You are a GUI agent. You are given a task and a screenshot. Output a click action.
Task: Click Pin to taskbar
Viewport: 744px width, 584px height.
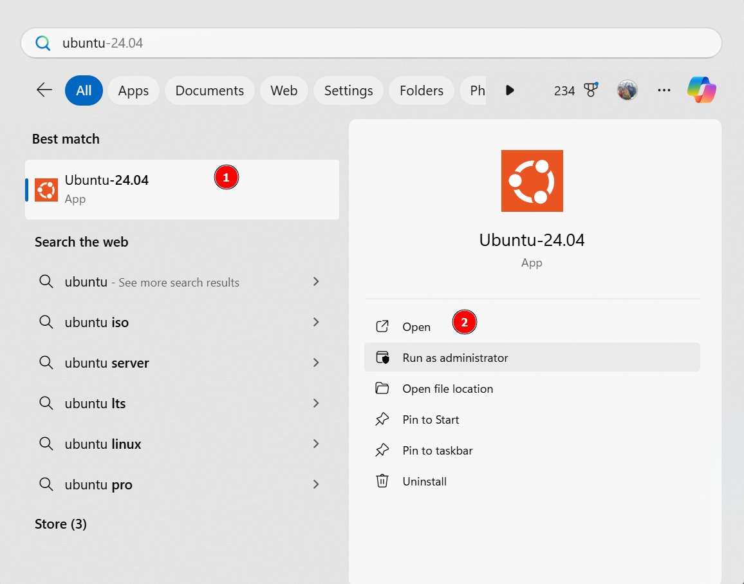point(437,450)
